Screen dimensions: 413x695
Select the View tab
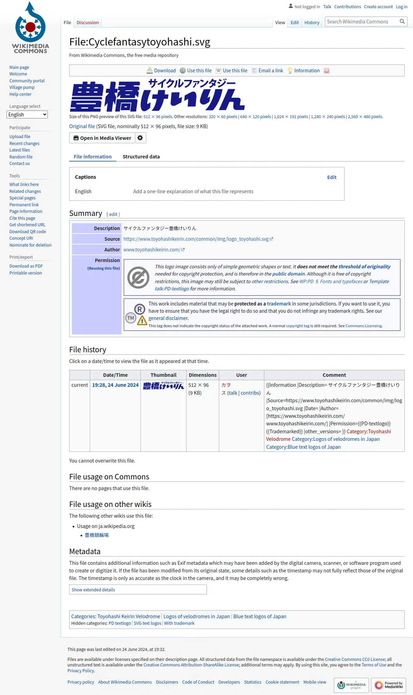pyautogui.click(x=280, y=23)
